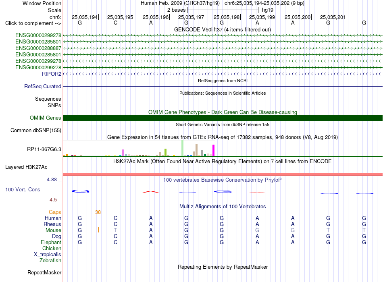The image size is (383, 282).
Task: Click the Window Position label
Action: [42, 3]
